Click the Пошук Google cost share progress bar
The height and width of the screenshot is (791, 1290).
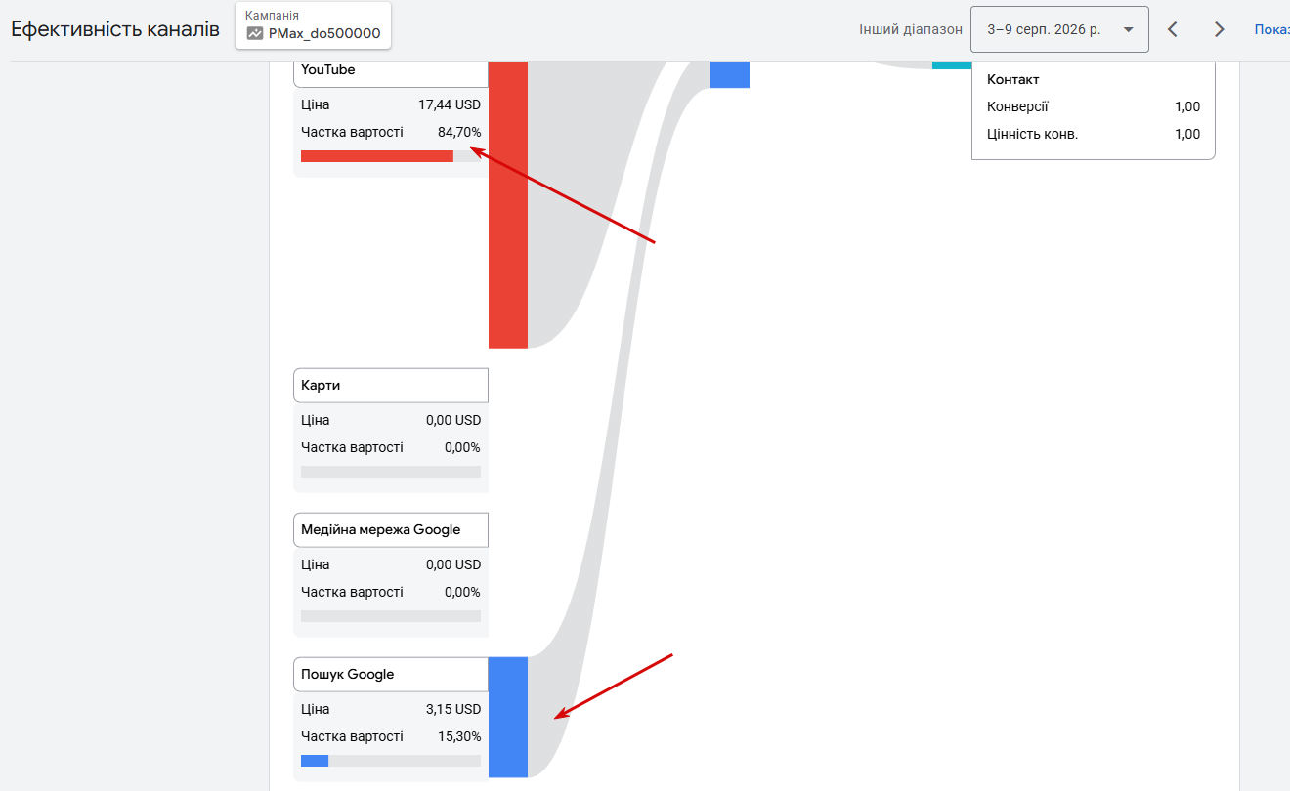point(391,761)
